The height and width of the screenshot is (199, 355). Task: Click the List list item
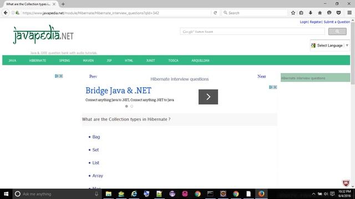[x=96, y=163]
